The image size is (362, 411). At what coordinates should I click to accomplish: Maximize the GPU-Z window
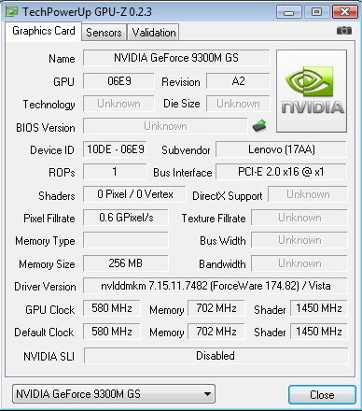click(316, 12)
